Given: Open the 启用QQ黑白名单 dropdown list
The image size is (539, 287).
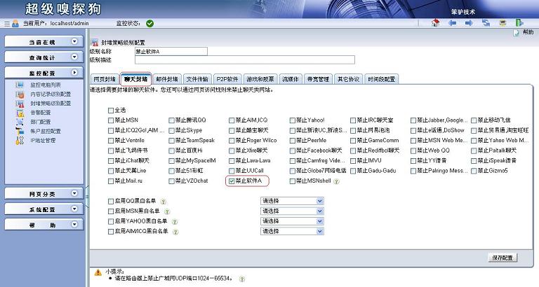Looking at the screenshot, I should (x=292, y=201).
